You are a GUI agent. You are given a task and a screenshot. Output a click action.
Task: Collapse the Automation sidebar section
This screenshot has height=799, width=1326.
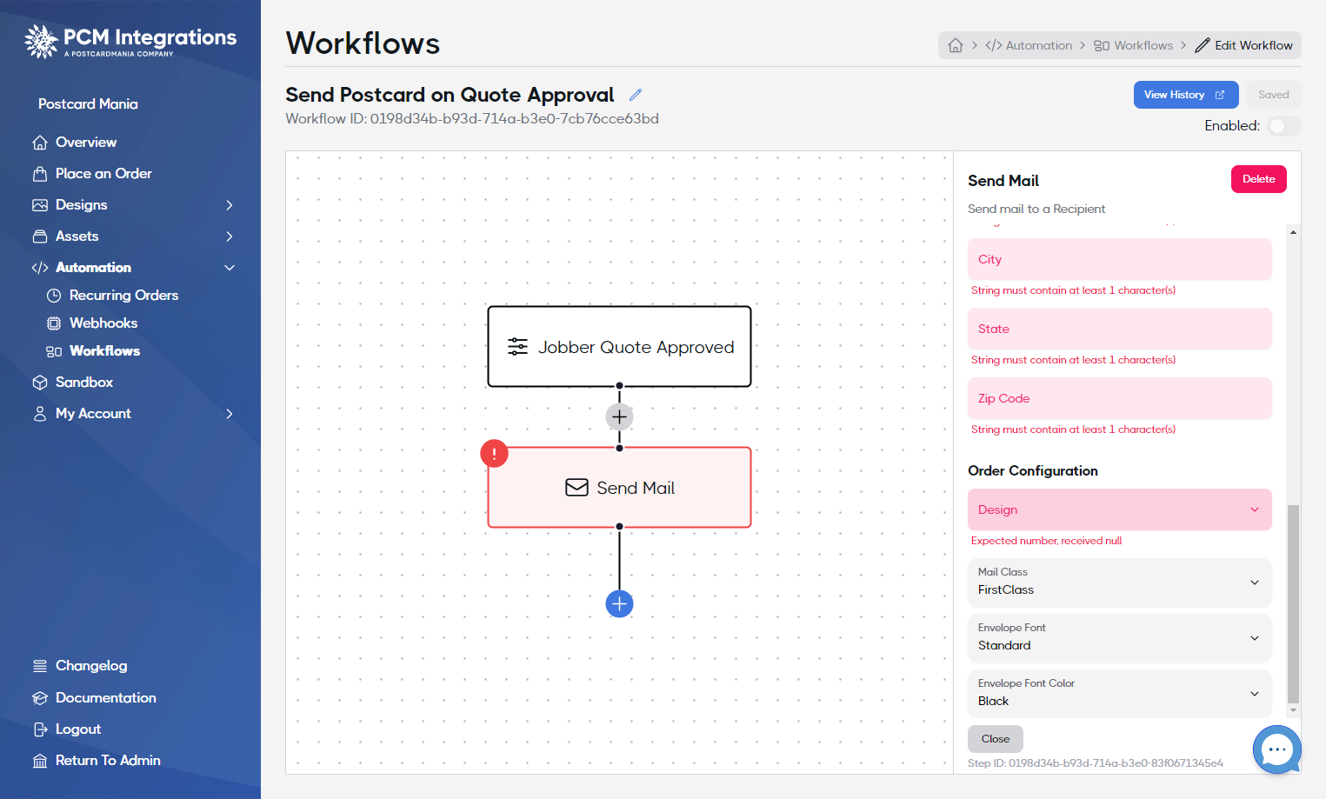pyautogui.click(x=230, y=268)
